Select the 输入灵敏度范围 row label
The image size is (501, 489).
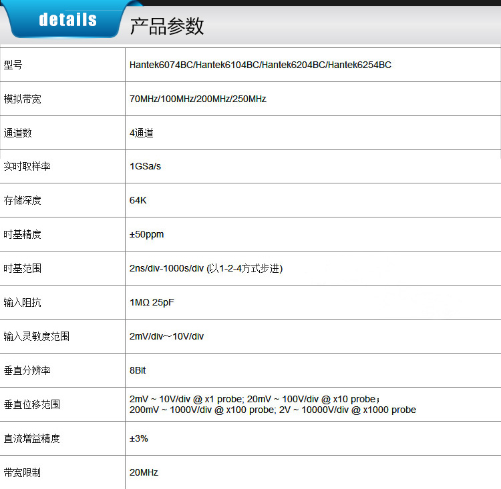pyautogui.click(x=37, y=336)
